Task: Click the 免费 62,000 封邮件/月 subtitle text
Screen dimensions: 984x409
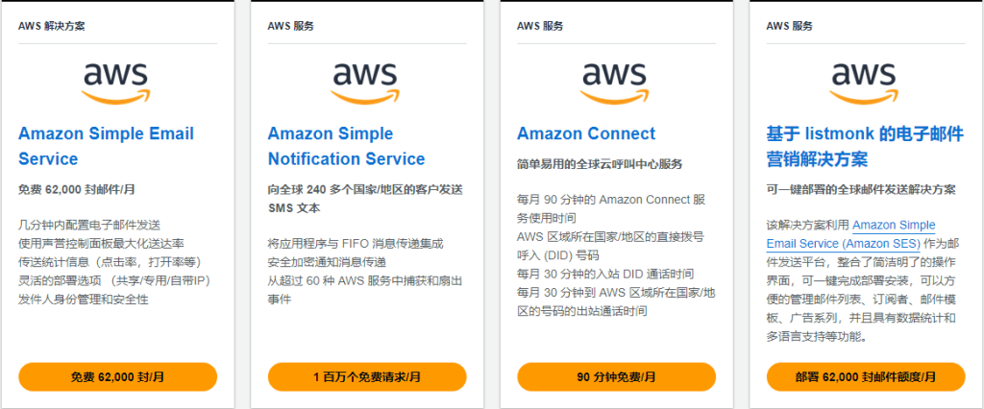Action: point(78,189)
